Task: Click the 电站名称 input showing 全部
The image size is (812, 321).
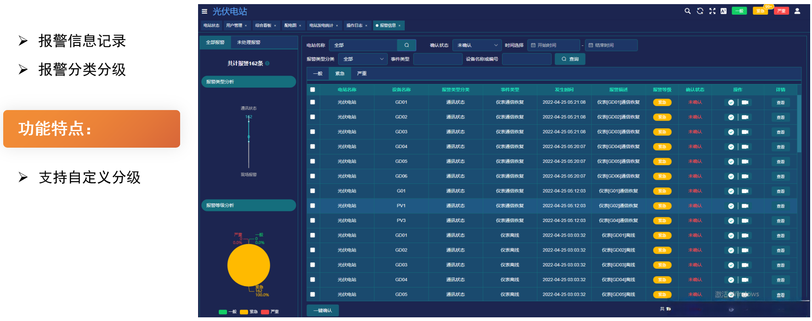Action: tap(363, 45)
